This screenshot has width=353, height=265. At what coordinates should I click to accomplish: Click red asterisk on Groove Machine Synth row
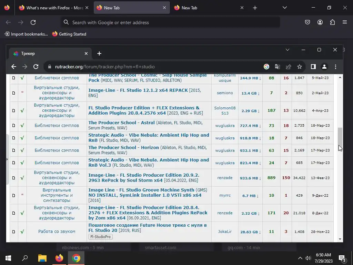point(22,195)
